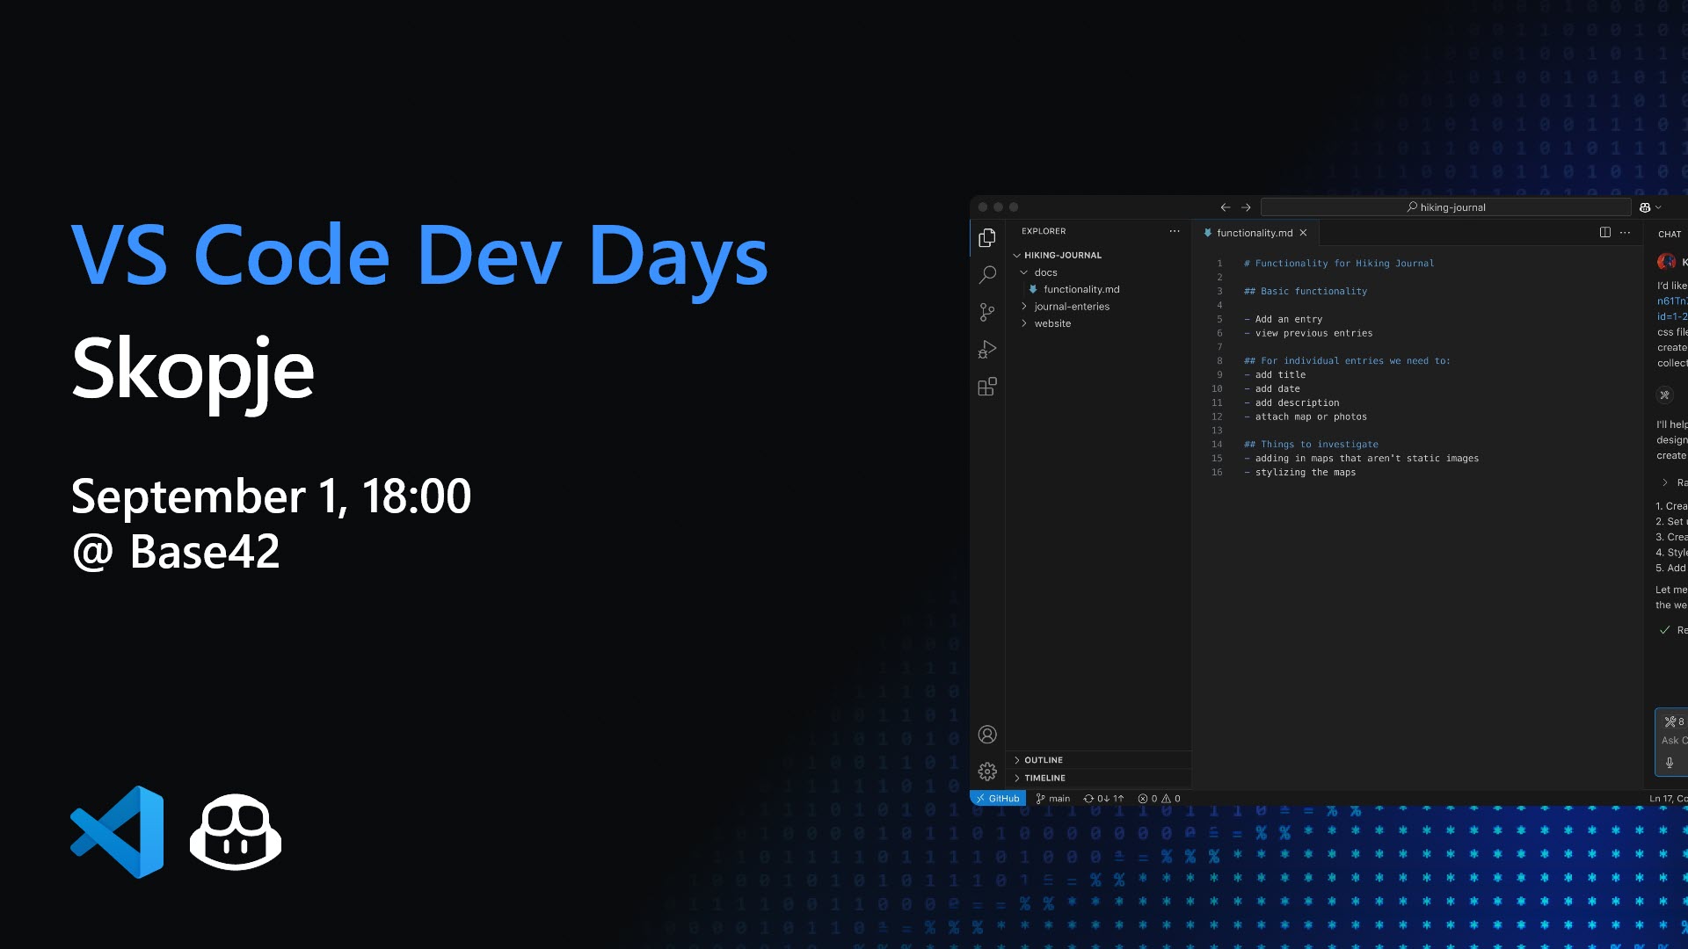Go forward with the title bar arrow
Viewport: 1688px width, 949px height.
(x=1246, y=207)
